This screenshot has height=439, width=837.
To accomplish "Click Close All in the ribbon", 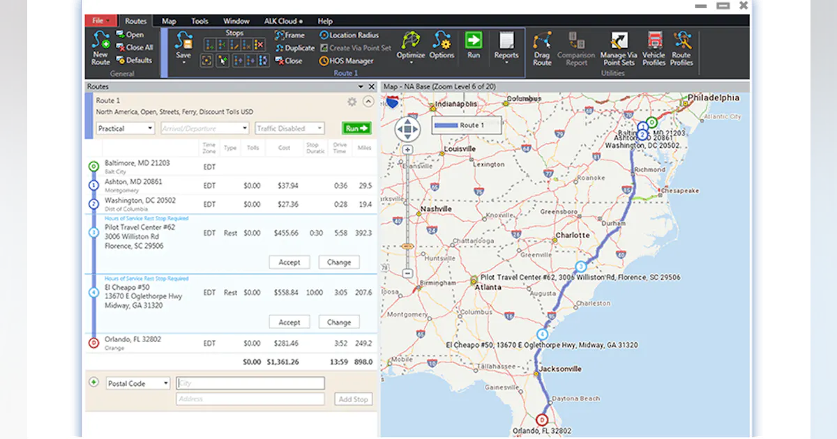I will pyautogui.click(x=134, y=47).
